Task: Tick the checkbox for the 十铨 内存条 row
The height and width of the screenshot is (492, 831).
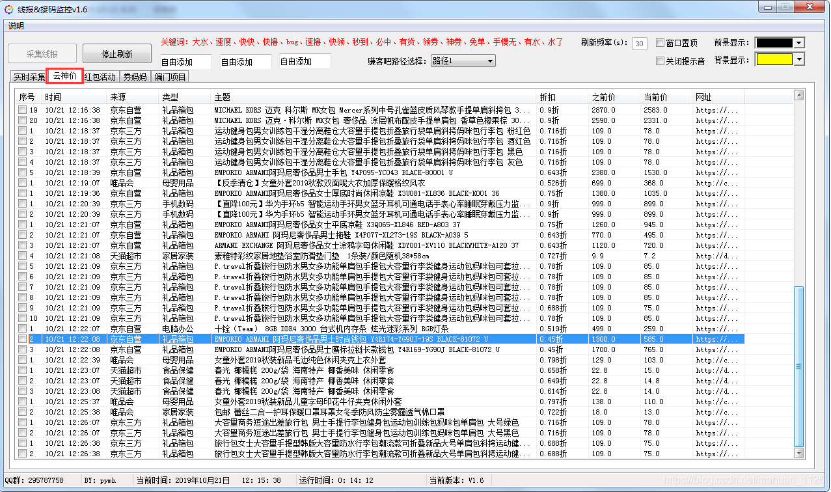Action: [x=22, y=329]
